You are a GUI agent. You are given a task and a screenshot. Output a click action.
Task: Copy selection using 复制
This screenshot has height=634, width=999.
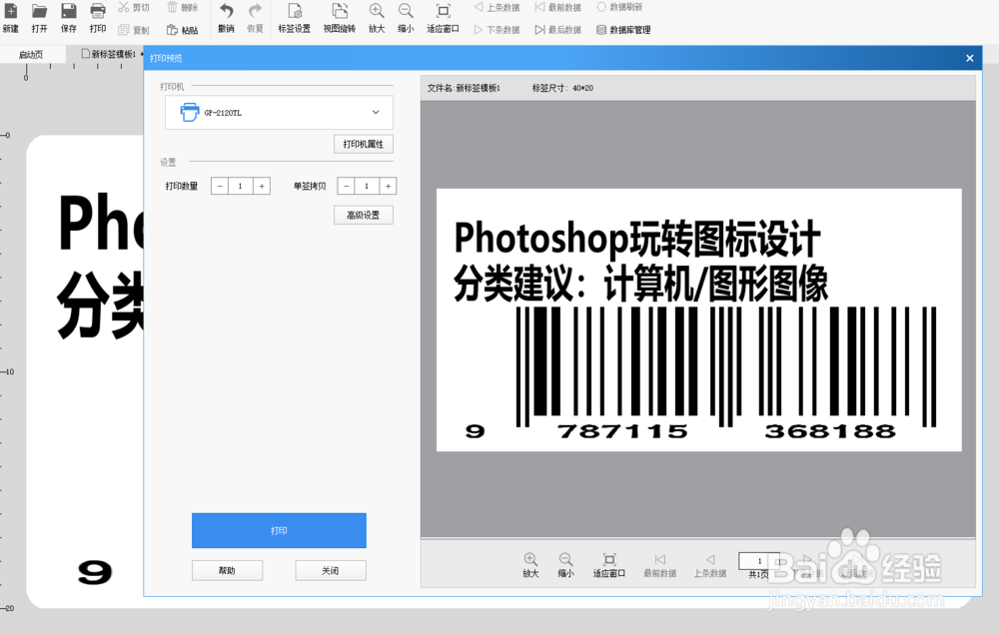pos(134,30)
